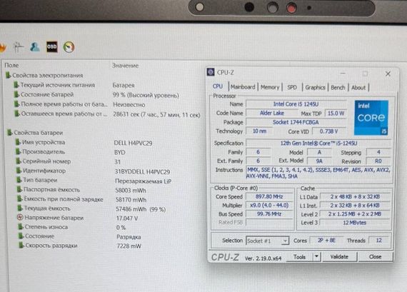Click the user profile icon in toolbar
The width and height of the screenshot is (407, 292).
pos(35,46)
